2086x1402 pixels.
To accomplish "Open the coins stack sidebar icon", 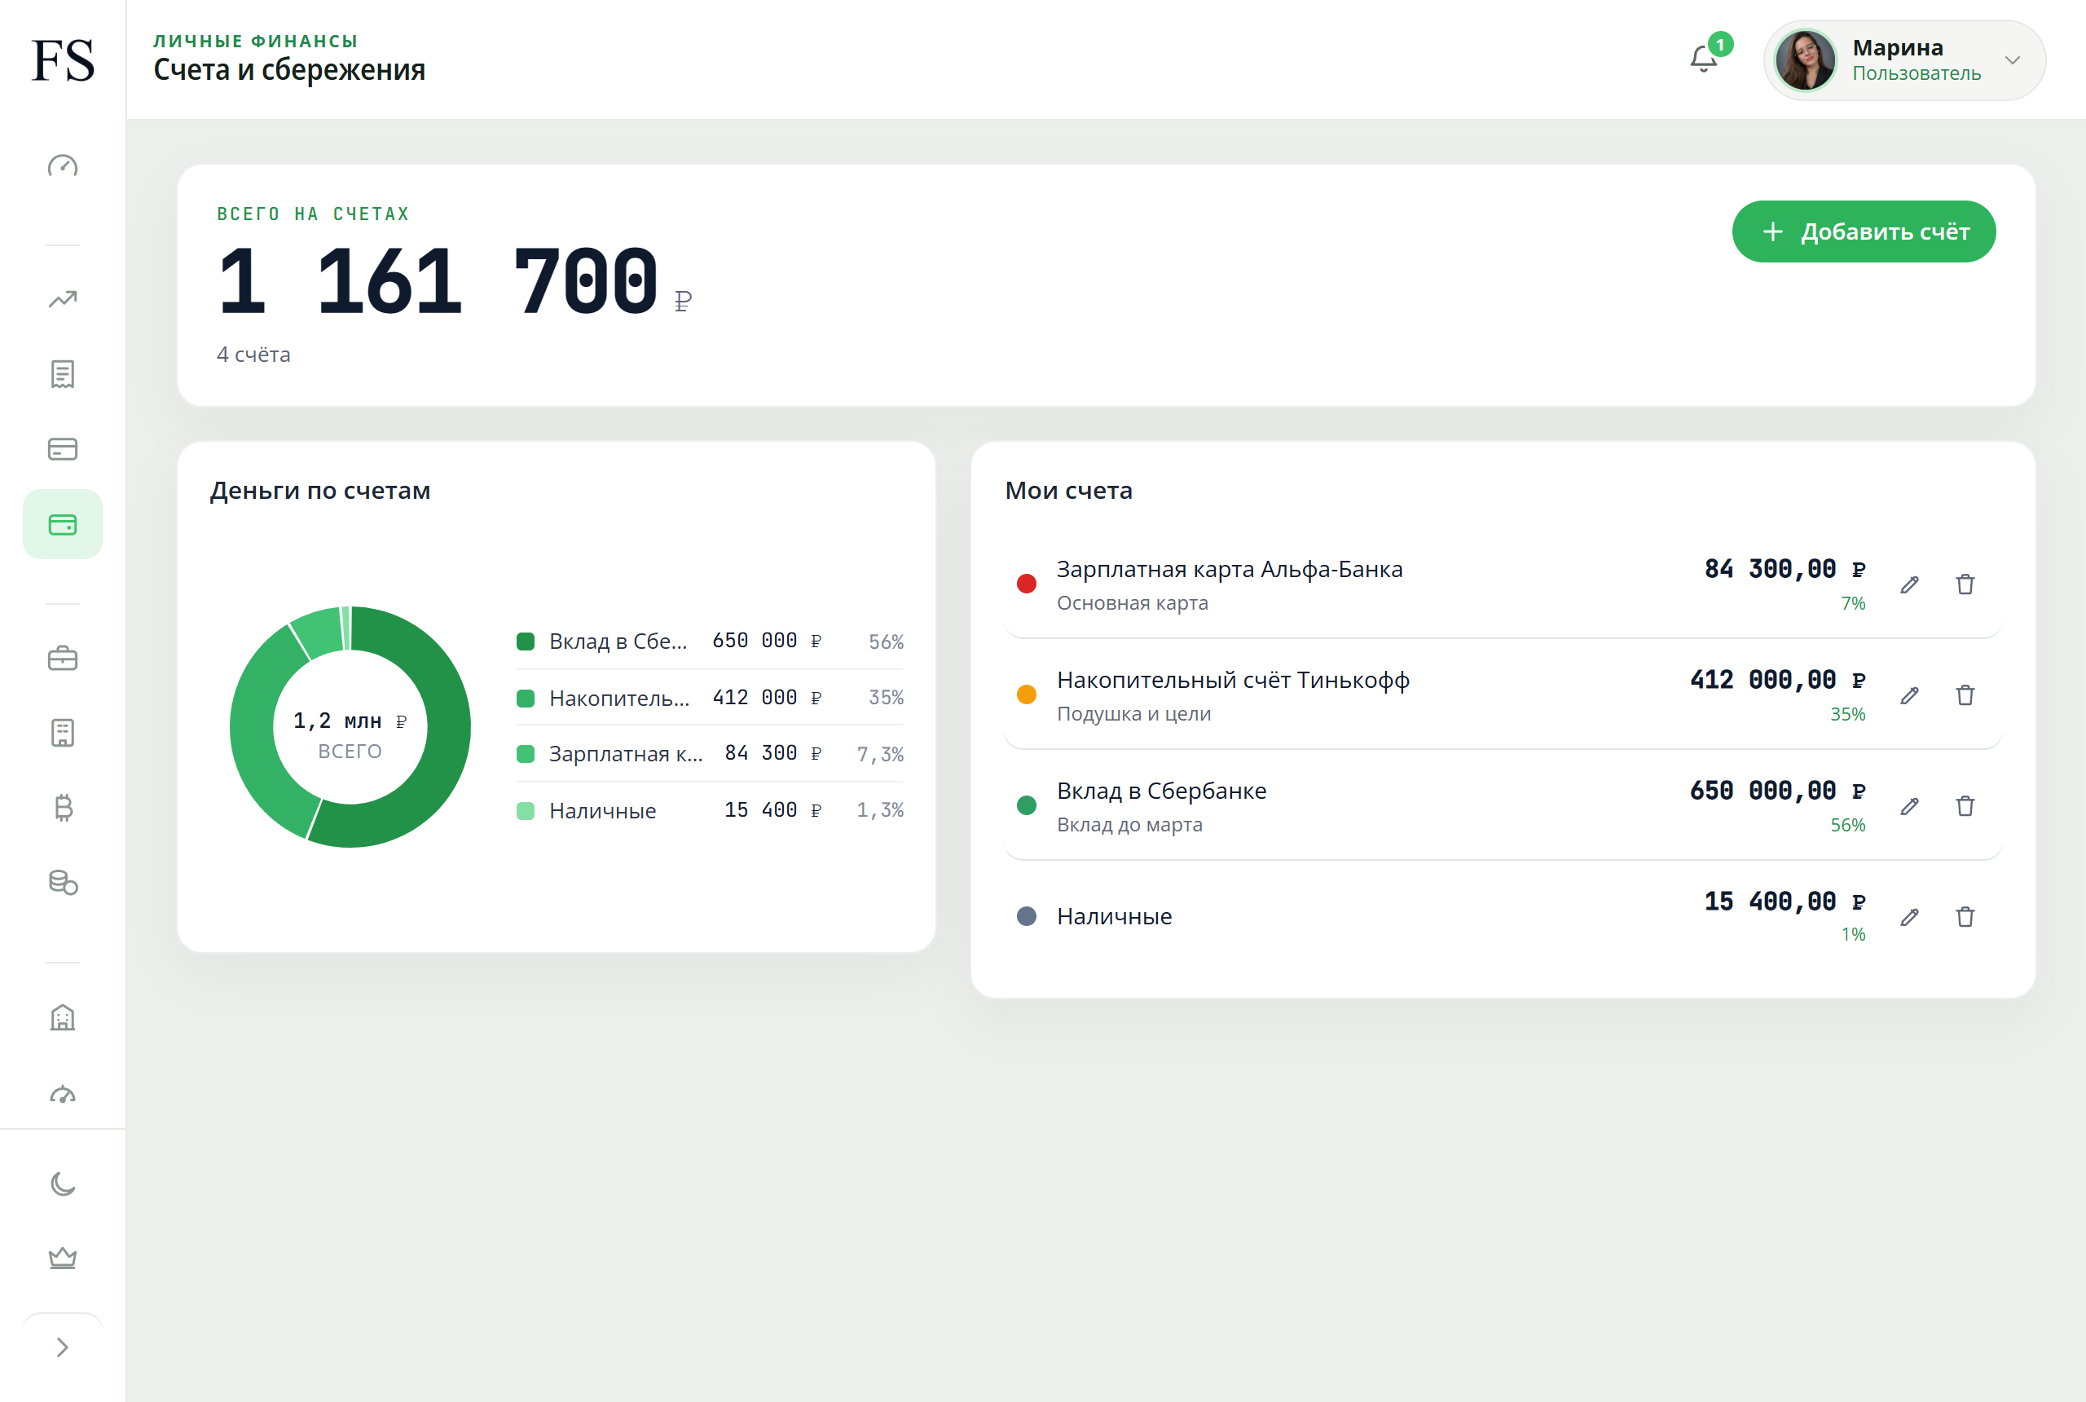I will (63, 883).
